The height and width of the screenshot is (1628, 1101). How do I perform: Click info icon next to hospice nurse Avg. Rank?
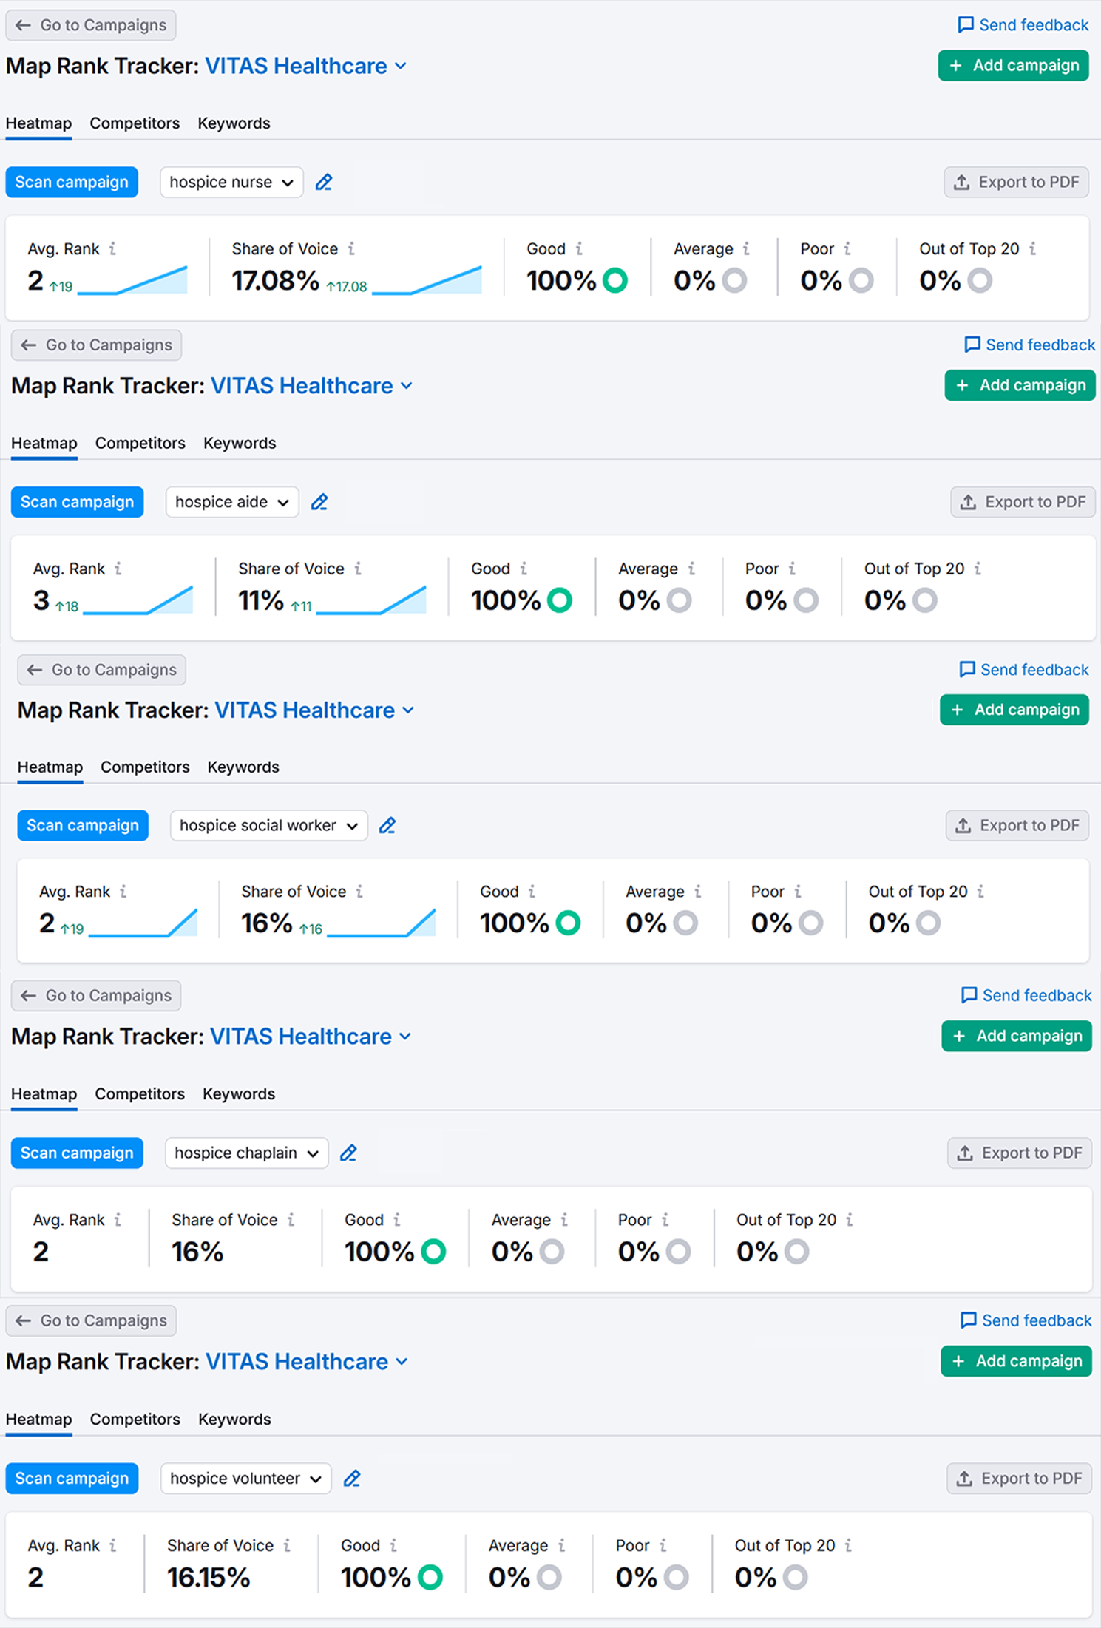(112, 249)
